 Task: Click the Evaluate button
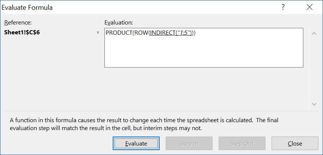pyautogui.click(x=136, y=143)
